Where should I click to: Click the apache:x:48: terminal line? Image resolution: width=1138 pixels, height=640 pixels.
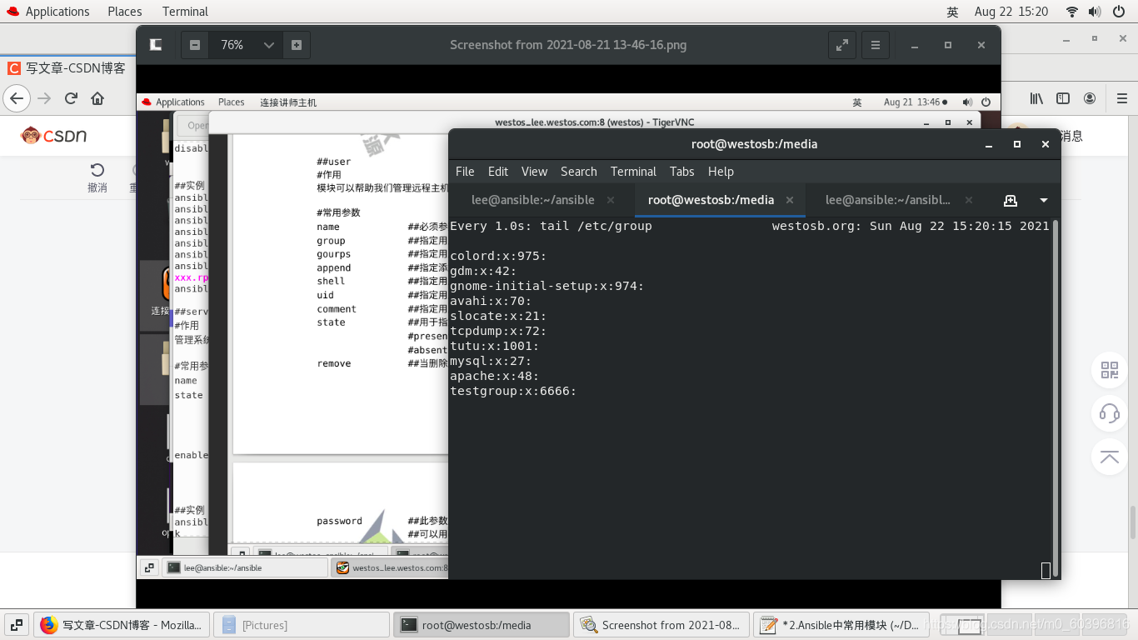495,376
